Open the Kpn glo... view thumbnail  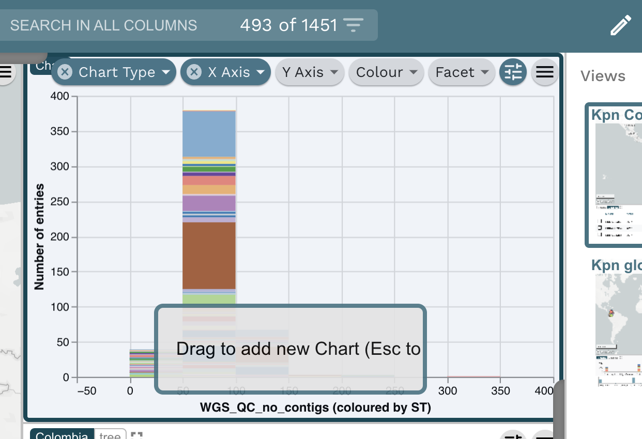pos(618,323)
